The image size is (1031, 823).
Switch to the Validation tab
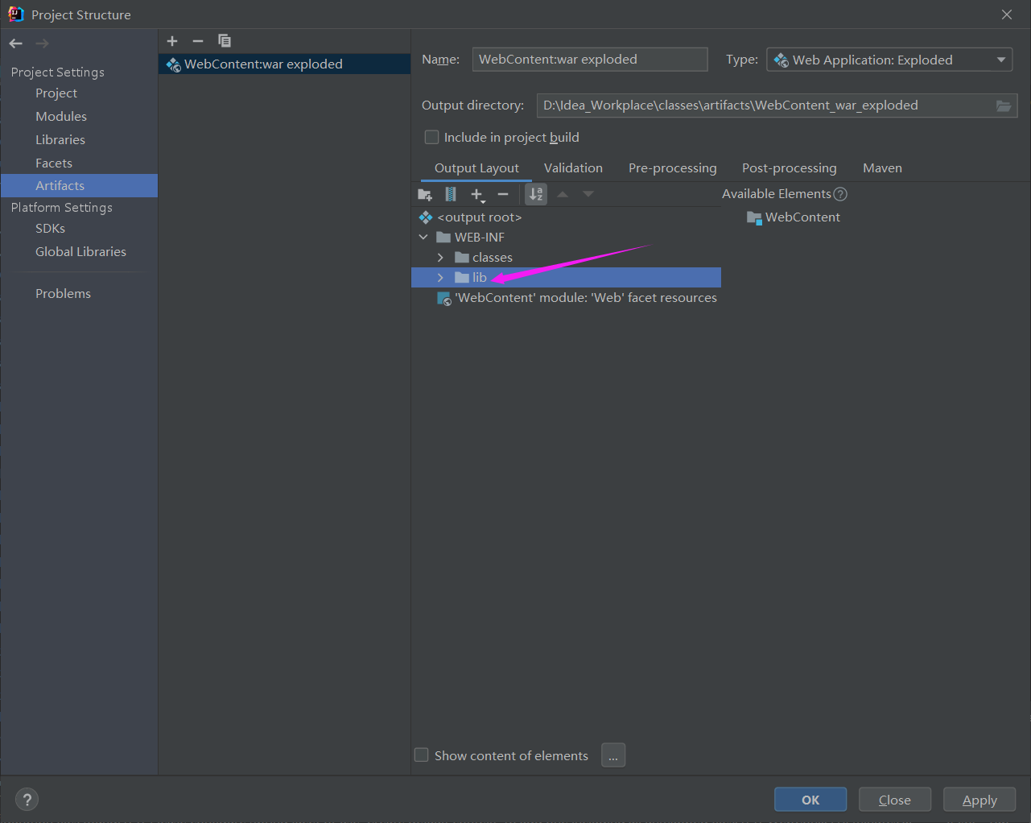tap(573, 168)
